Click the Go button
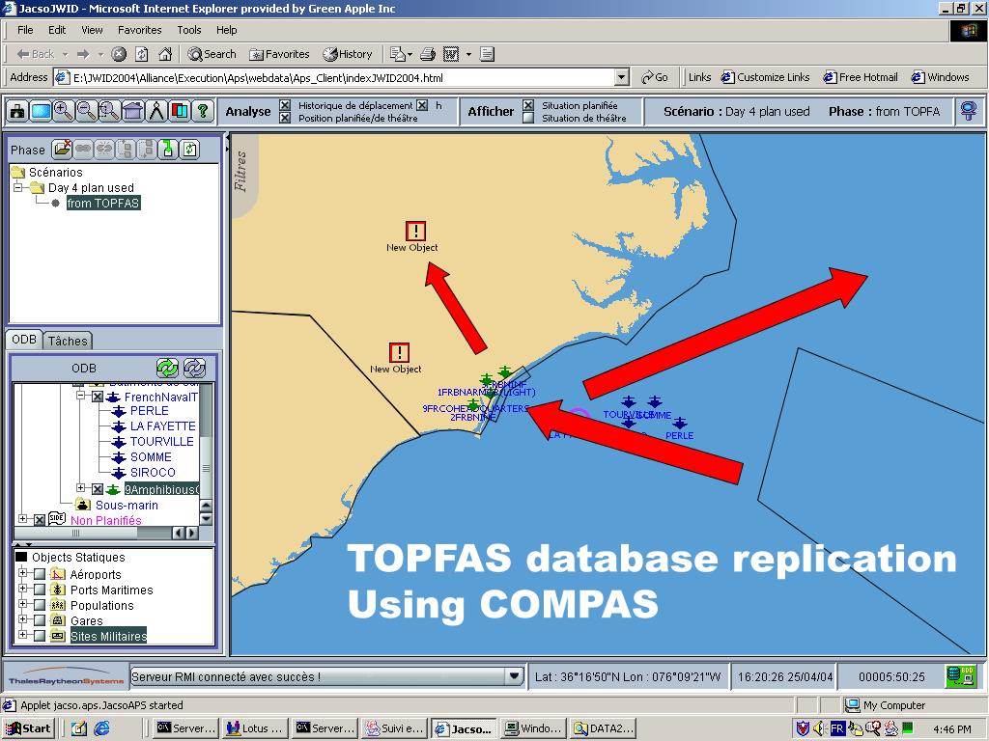The width and height of the screenshot is (989, 741). (x=655, y=77)
